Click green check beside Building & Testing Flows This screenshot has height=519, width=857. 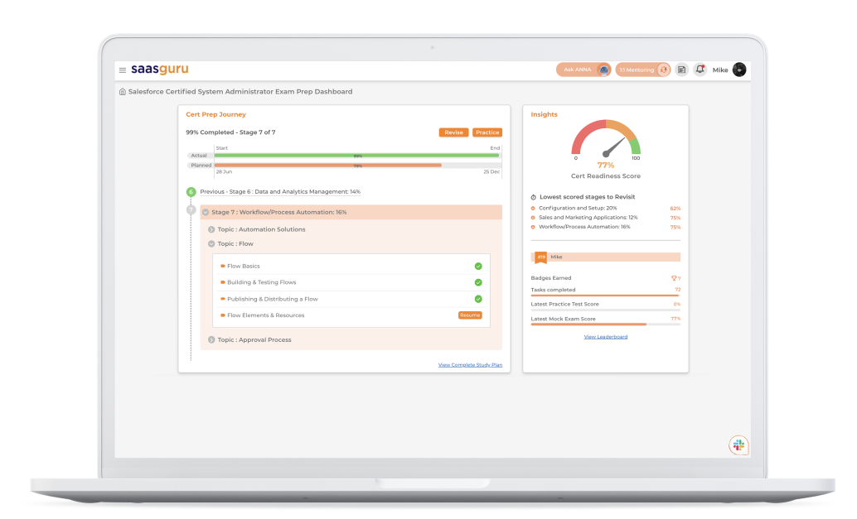pyautogui.click(x=478, y=283)
